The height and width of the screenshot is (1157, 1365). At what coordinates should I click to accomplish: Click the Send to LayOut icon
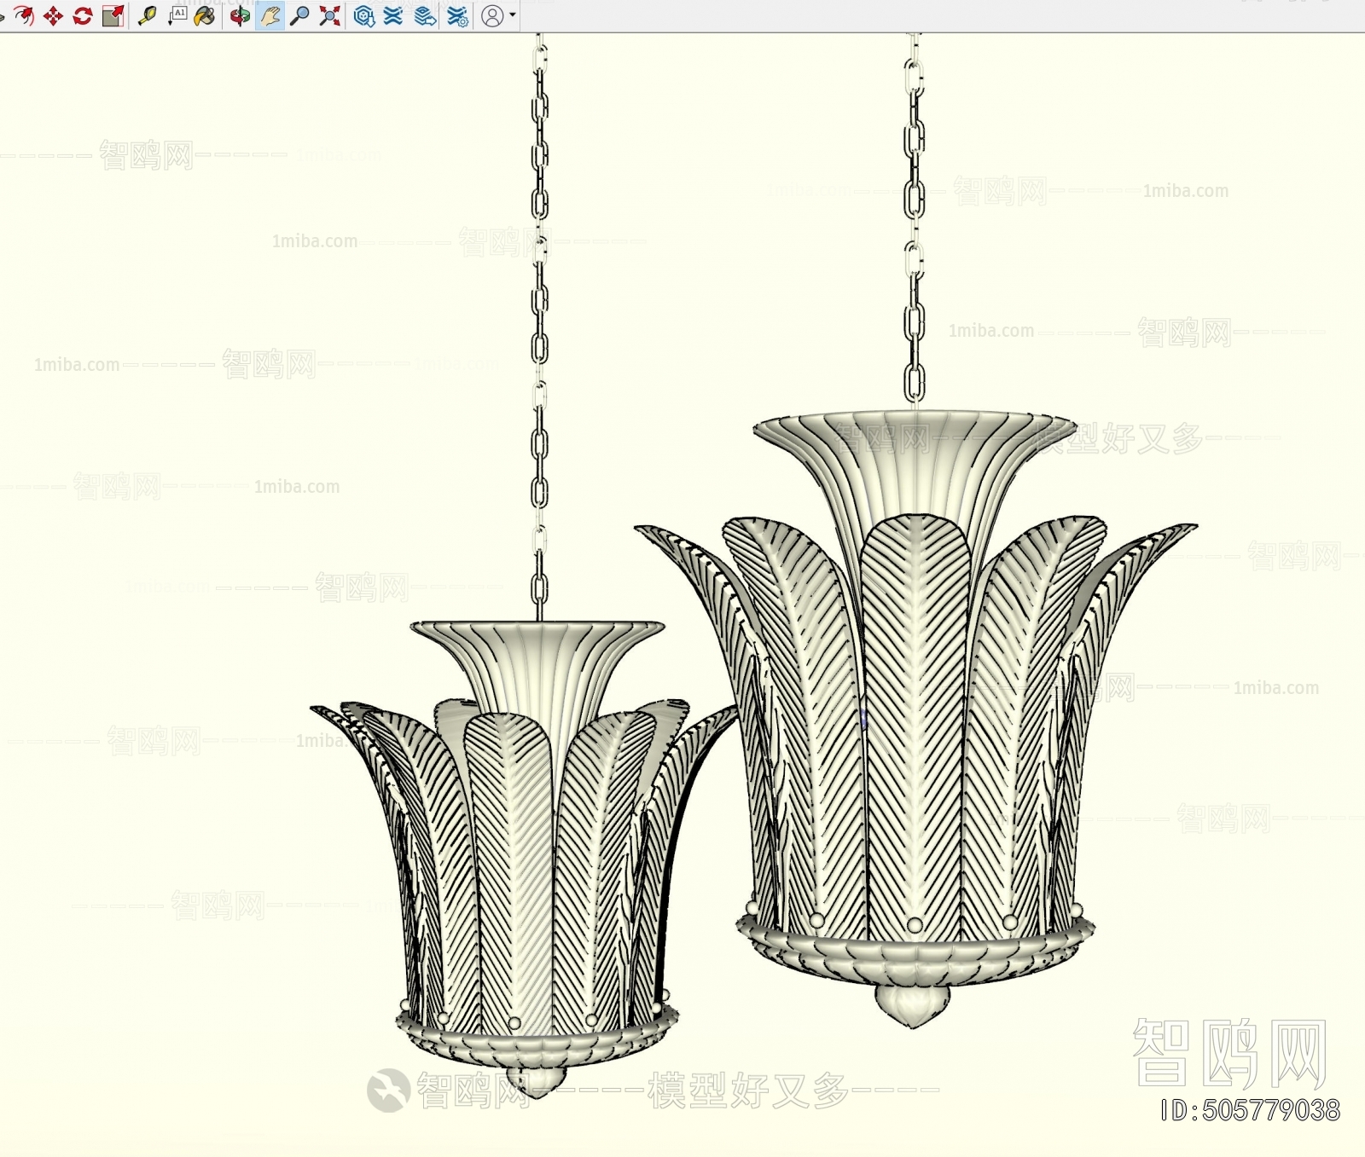(x=425, y=15)
